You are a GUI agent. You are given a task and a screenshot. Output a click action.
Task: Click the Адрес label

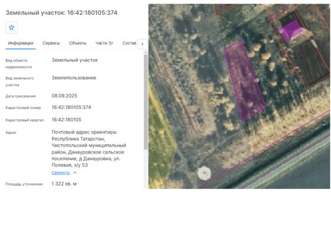[11, 132]
